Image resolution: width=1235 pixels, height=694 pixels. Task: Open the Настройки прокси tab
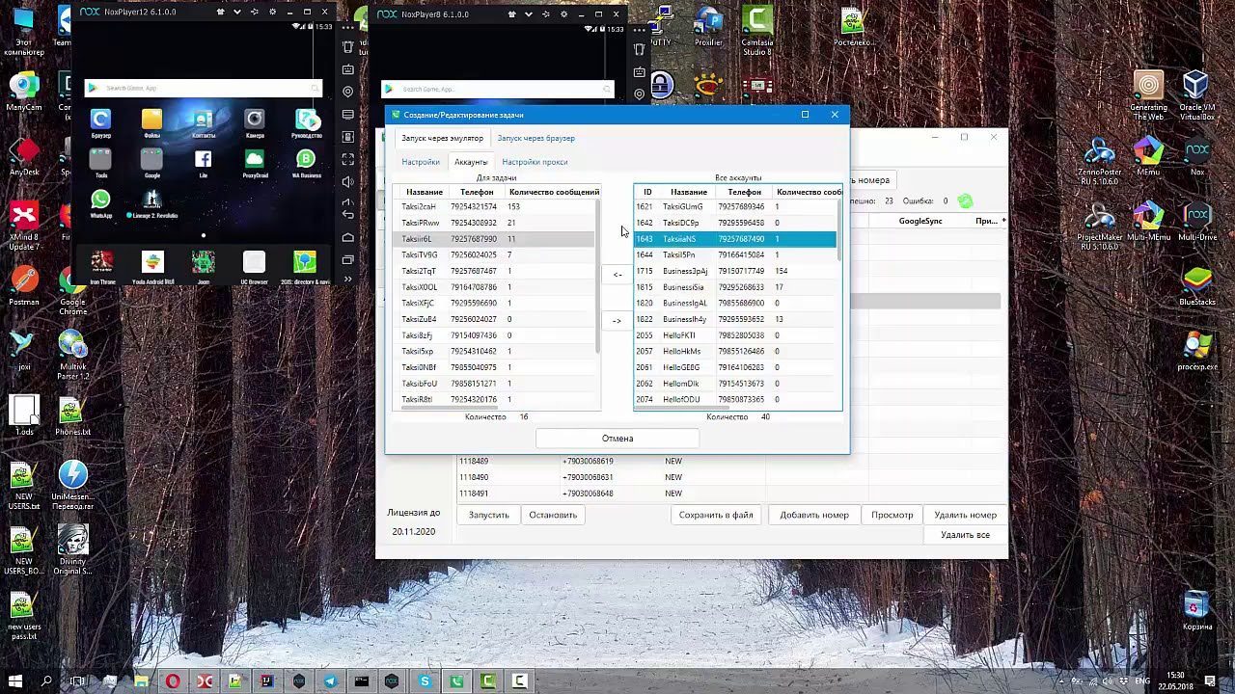point(535,162)
